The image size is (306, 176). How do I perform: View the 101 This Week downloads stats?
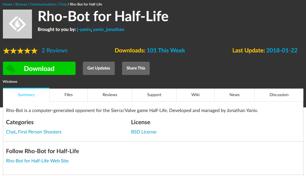tap(166, 50)
